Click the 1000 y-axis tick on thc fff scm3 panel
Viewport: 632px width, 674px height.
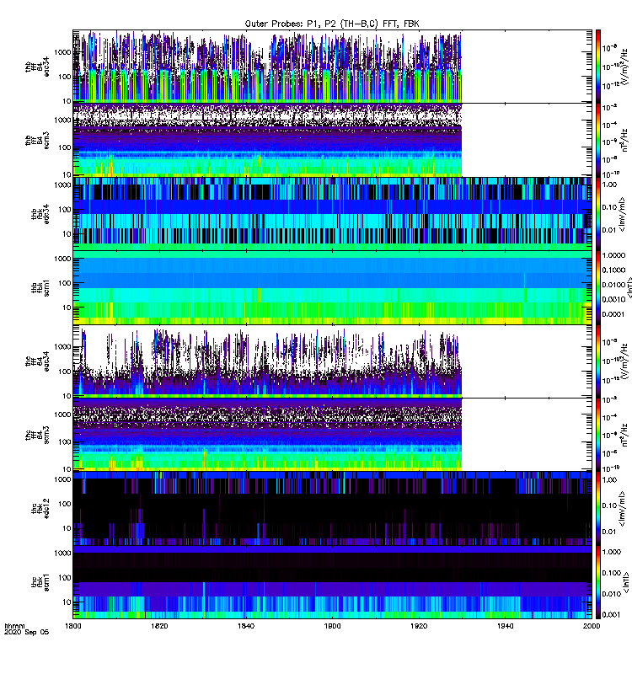[x=62, y=415]
